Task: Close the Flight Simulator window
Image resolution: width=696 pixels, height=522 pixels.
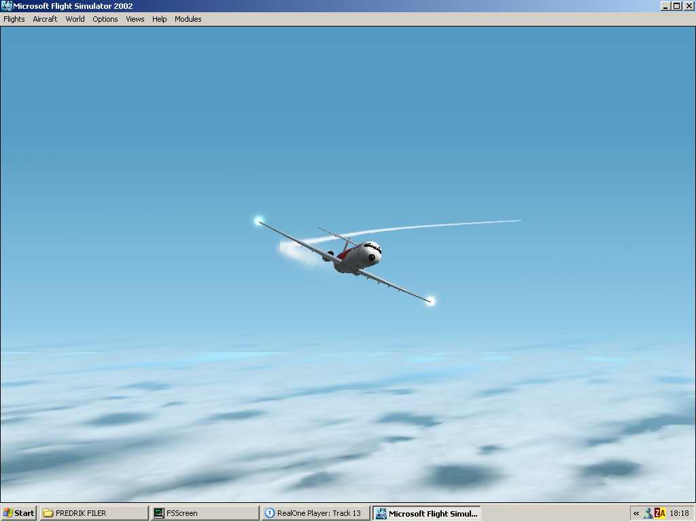Action: (x=689, y=6)
